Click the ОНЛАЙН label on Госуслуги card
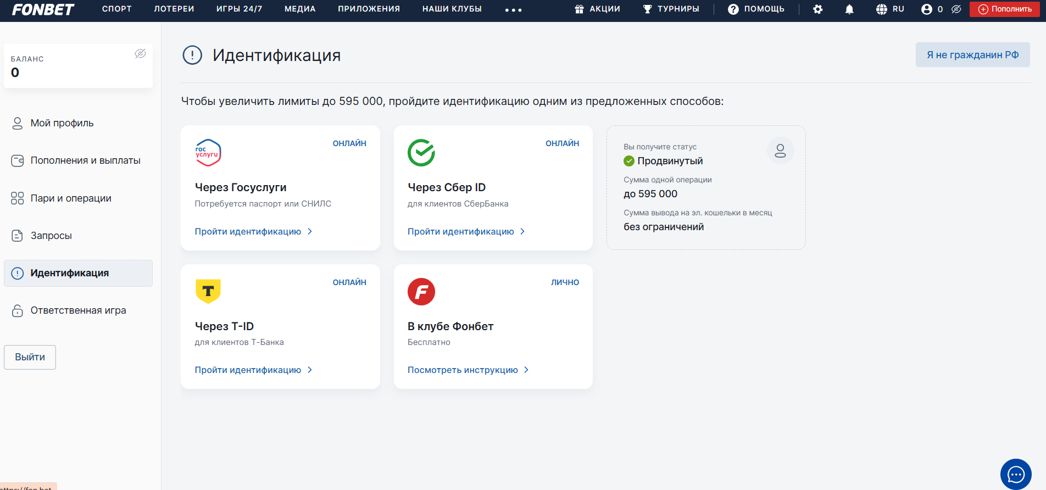Image resolution: width=1046 pixels, height=490 pixels. tap(349, 143)
